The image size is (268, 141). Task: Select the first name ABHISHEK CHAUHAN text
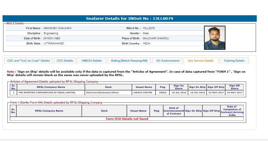pyautogui.click(x=57, y=28)
